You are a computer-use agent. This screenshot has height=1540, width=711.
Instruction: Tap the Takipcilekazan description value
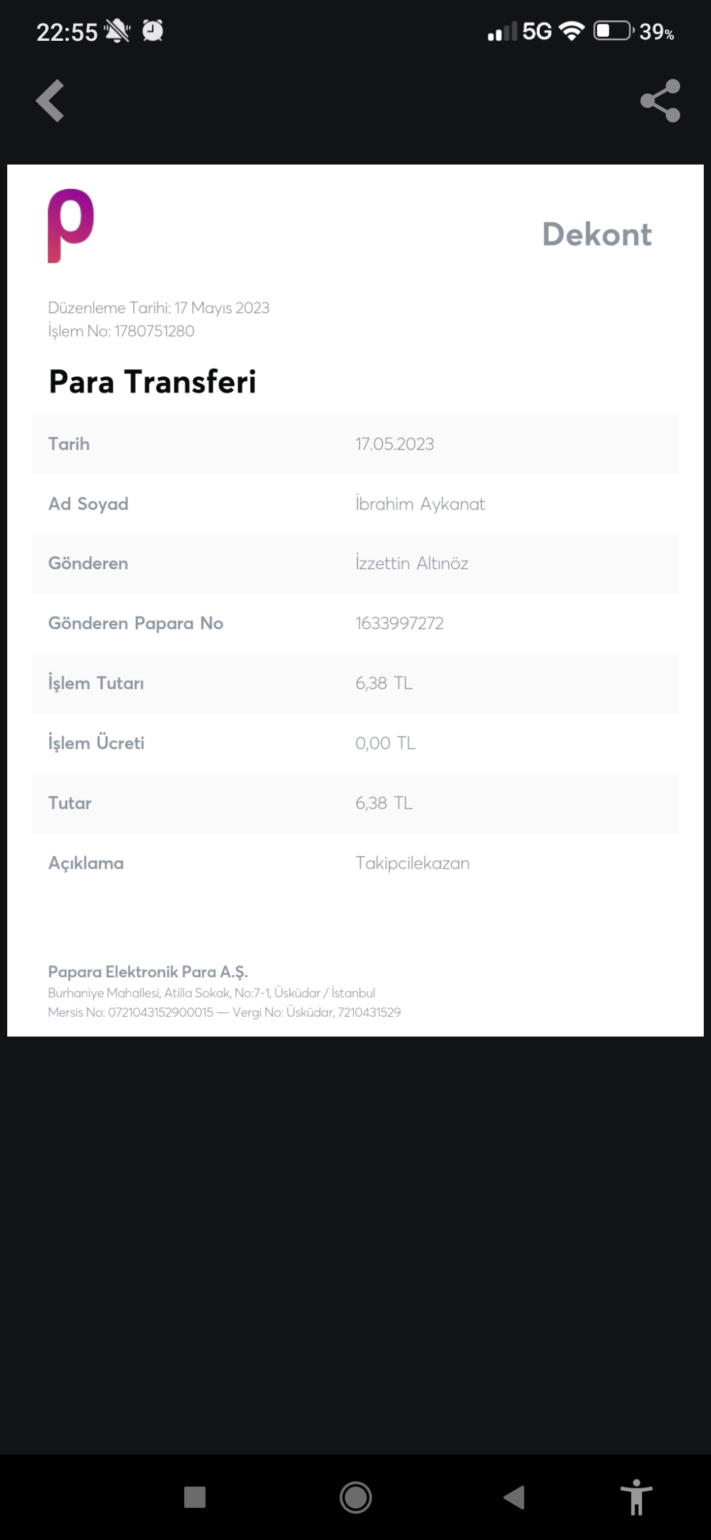point(413,863)
